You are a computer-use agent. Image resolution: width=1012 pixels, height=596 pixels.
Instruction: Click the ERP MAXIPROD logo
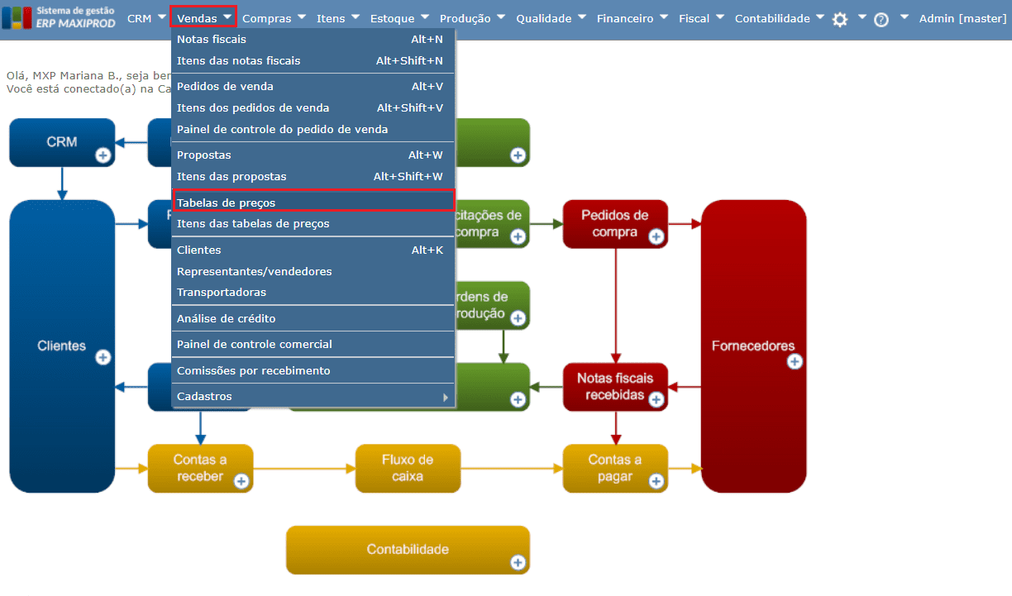click(x=58, y=17)
